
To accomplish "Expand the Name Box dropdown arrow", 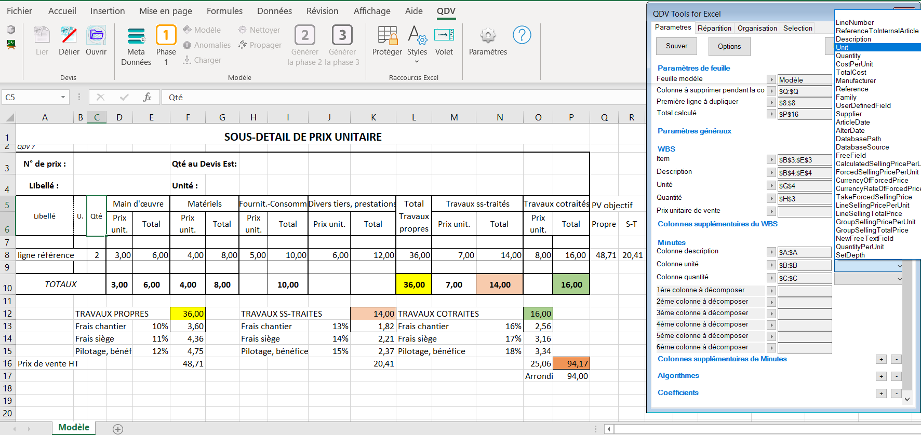I will [x=63, y=97].
